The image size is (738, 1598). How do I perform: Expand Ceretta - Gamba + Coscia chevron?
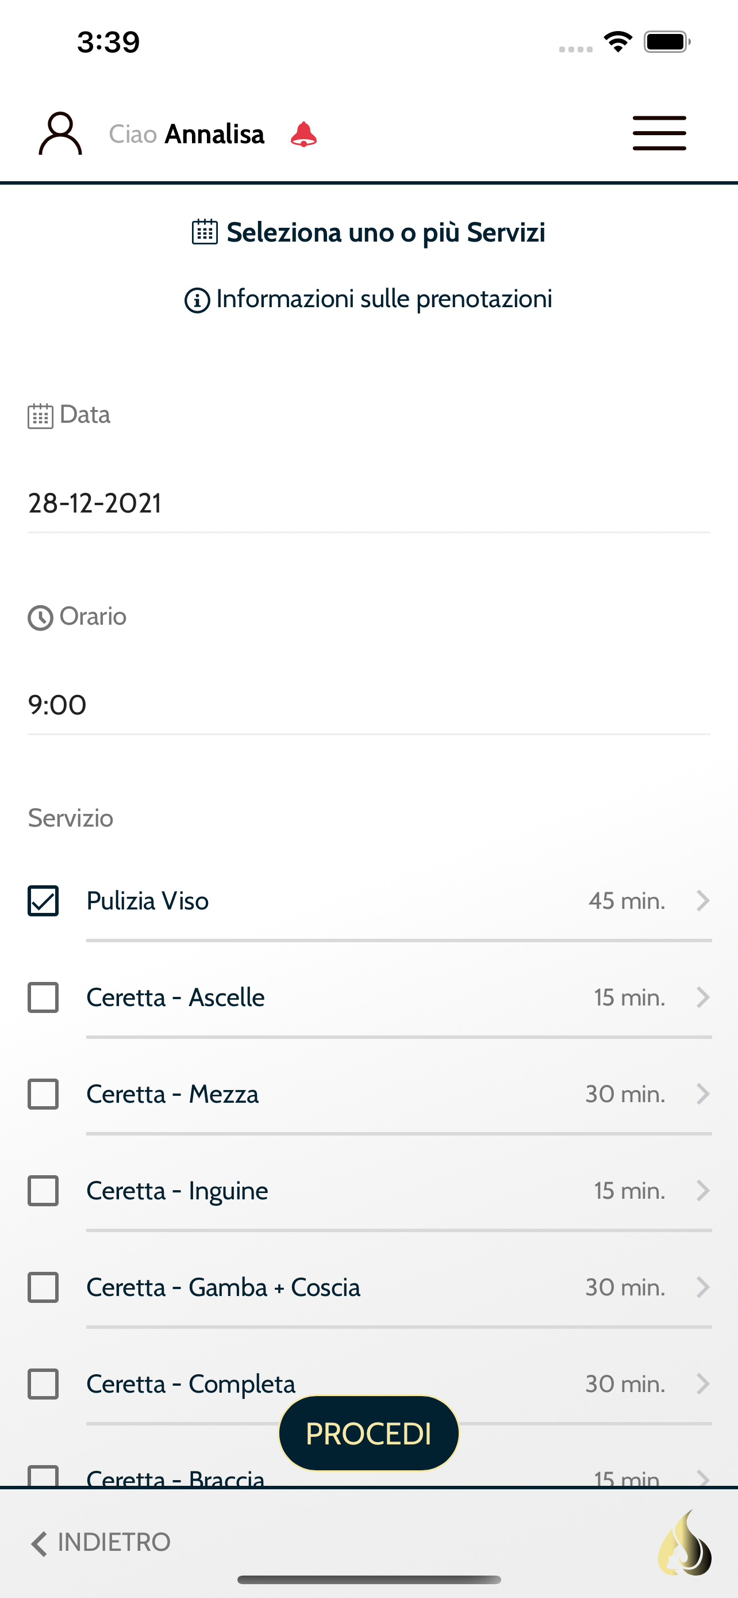pos(702,1287)
